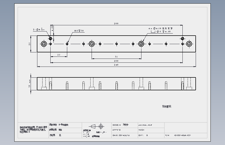
Task: Pick the vertical 4.50 offset dimension
Action: coord(52,28)
